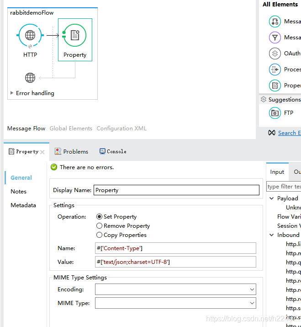Close the Property editor tab
The height and width of the screenshot is (327, 301).
(x=42, y=152)
